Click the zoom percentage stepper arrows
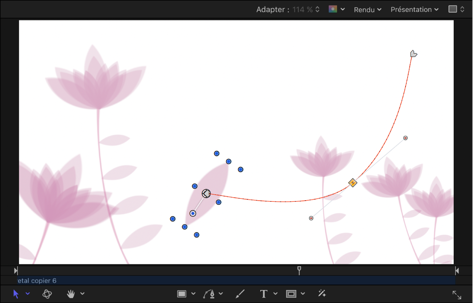 317,9
